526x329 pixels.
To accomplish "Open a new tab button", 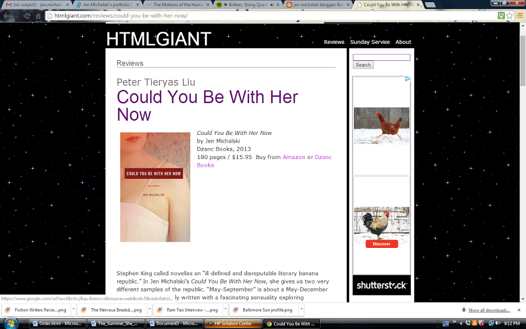I will tap(430, 5).
